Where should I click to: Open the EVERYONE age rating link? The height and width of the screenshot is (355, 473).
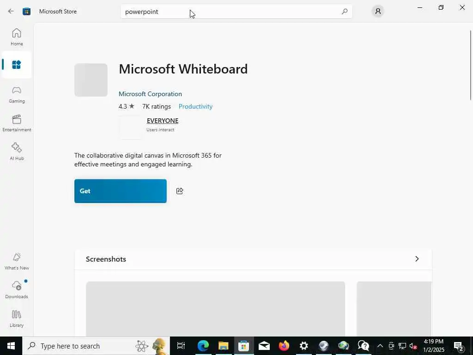pyautogui.click(x=163, y=121)
